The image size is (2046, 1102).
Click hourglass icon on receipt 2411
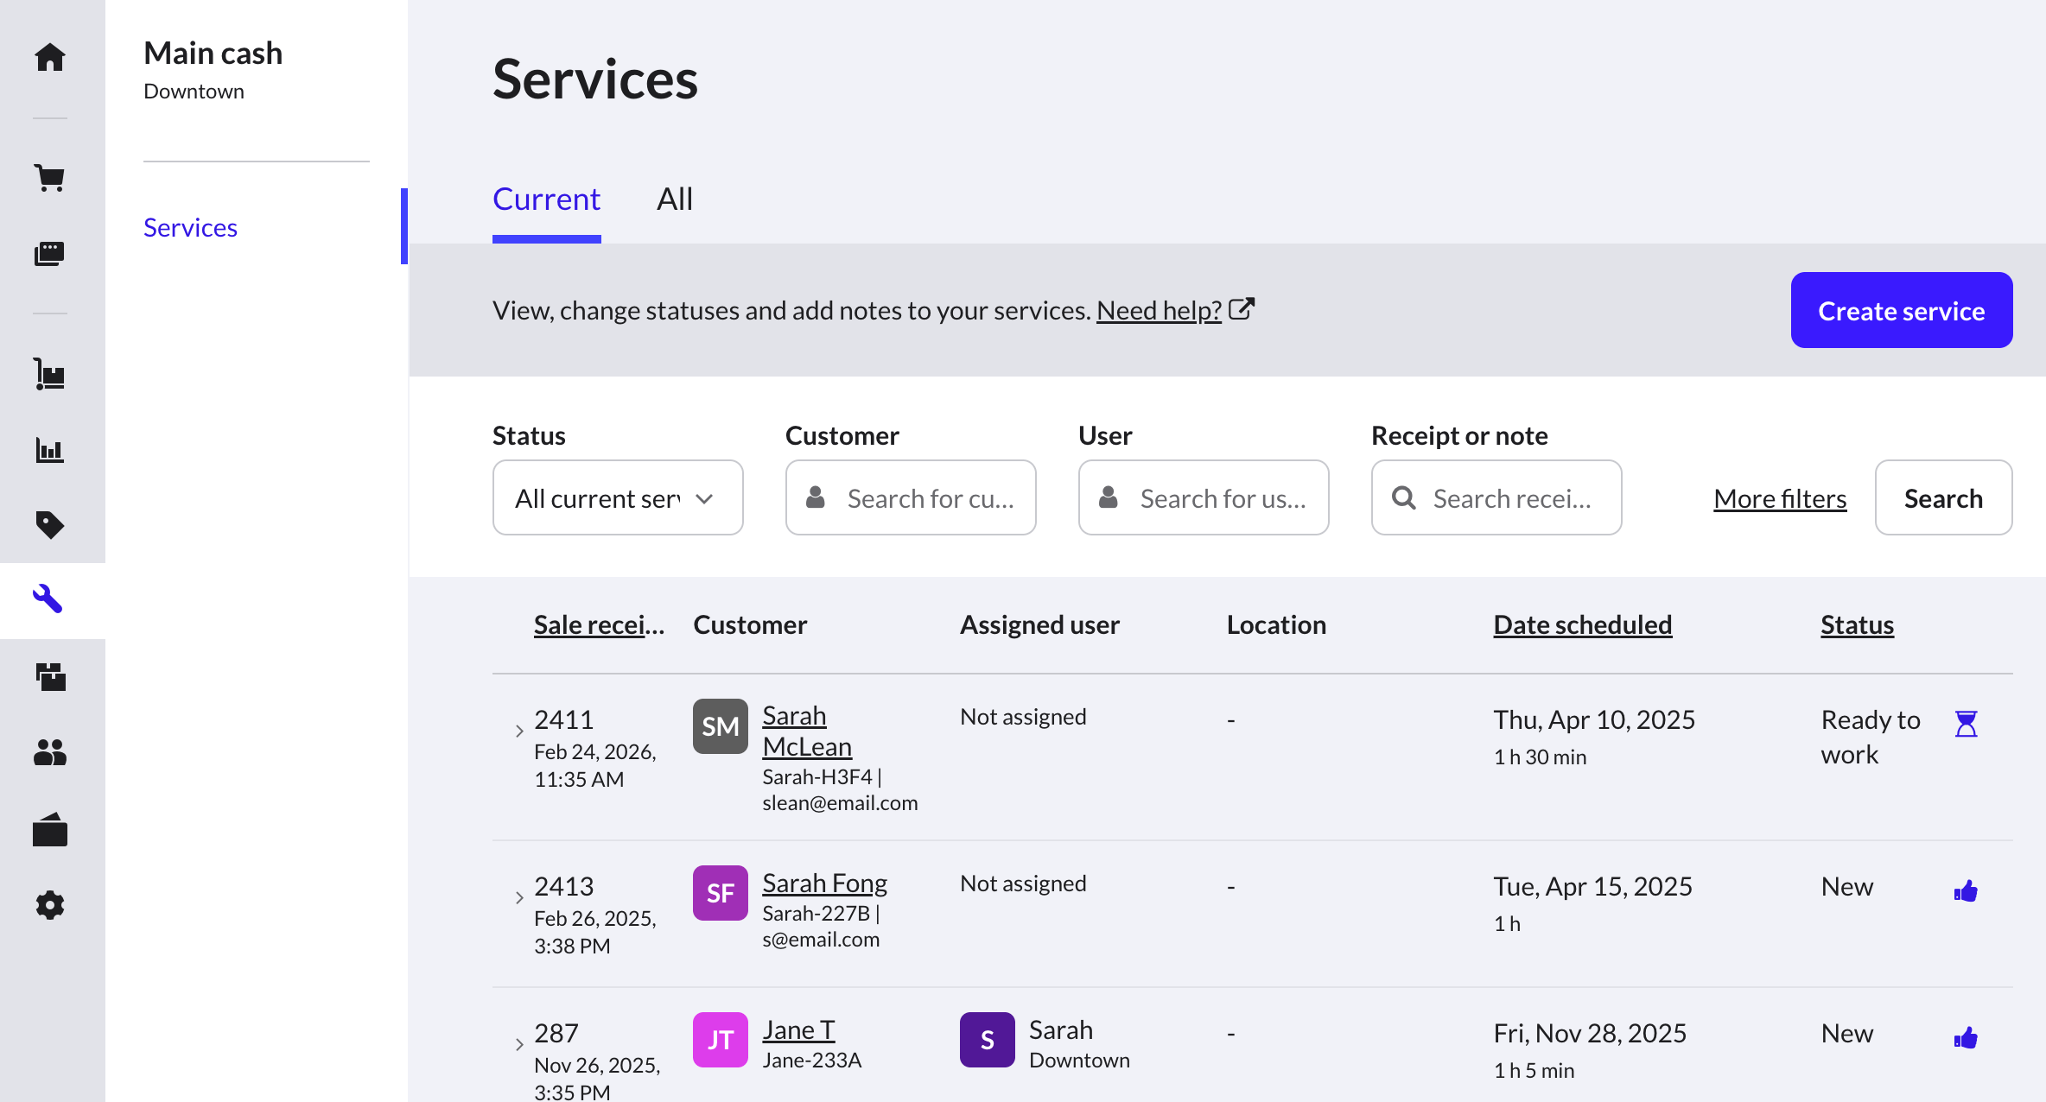1966,724
